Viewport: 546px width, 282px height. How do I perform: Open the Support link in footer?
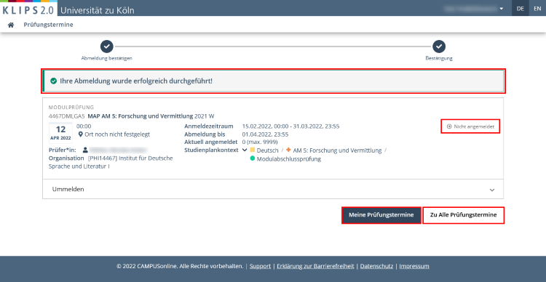pyautogui.click(x=260, y=266)
